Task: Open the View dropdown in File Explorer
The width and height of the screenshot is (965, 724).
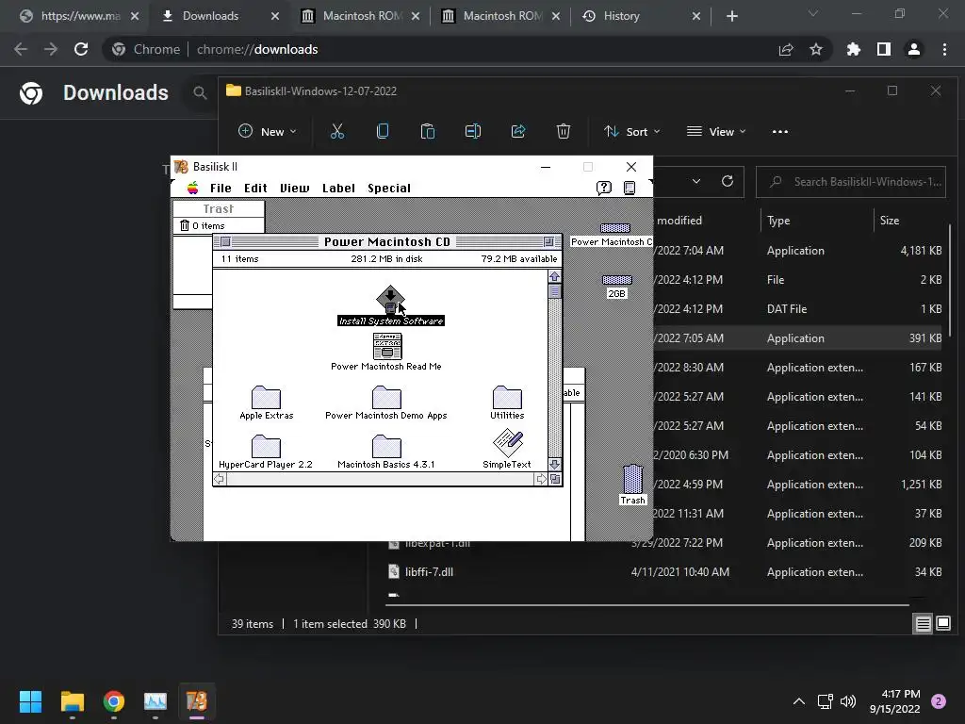Action: [x=716, y=131]
